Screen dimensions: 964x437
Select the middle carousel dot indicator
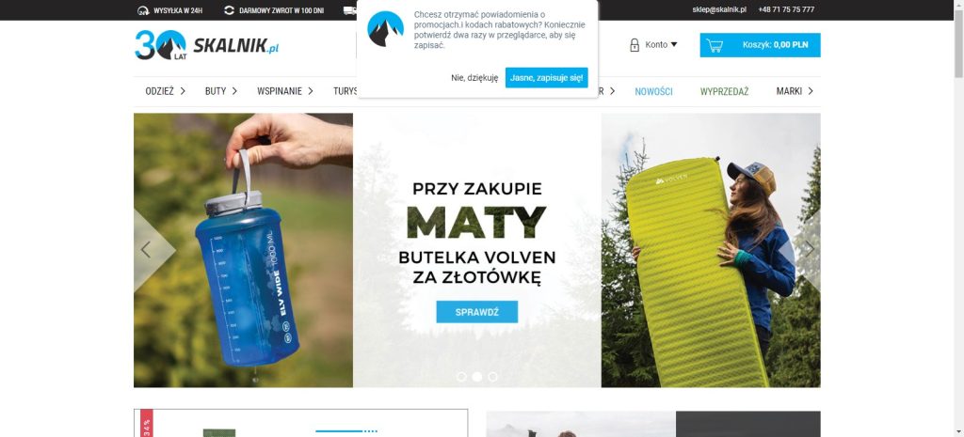(477, 377)
